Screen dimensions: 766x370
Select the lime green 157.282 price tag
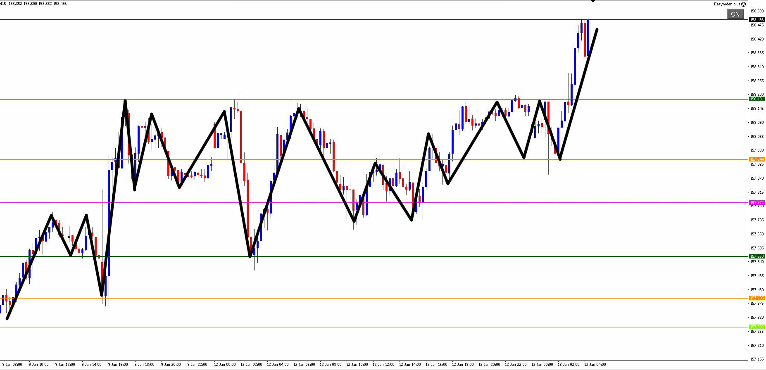pos(757,327)
